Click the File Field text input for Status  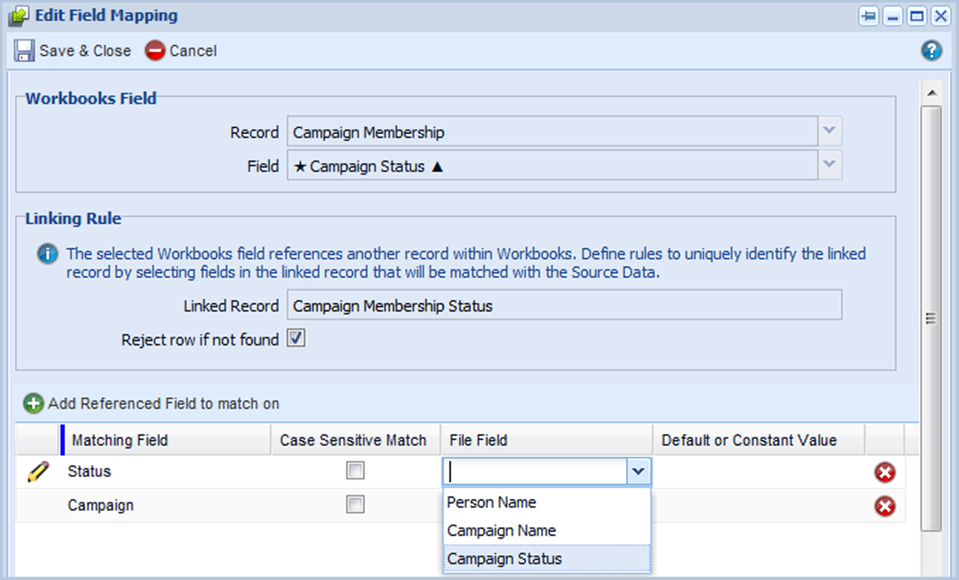536,472
